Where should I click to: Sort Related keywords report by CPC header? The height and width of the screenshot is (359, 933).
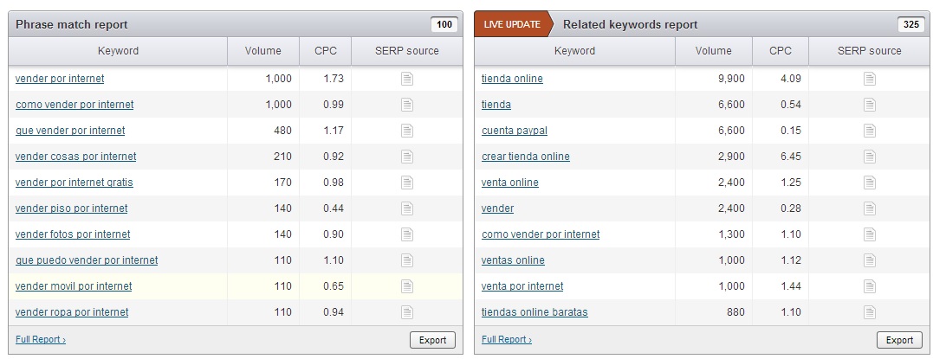(781, 51)
